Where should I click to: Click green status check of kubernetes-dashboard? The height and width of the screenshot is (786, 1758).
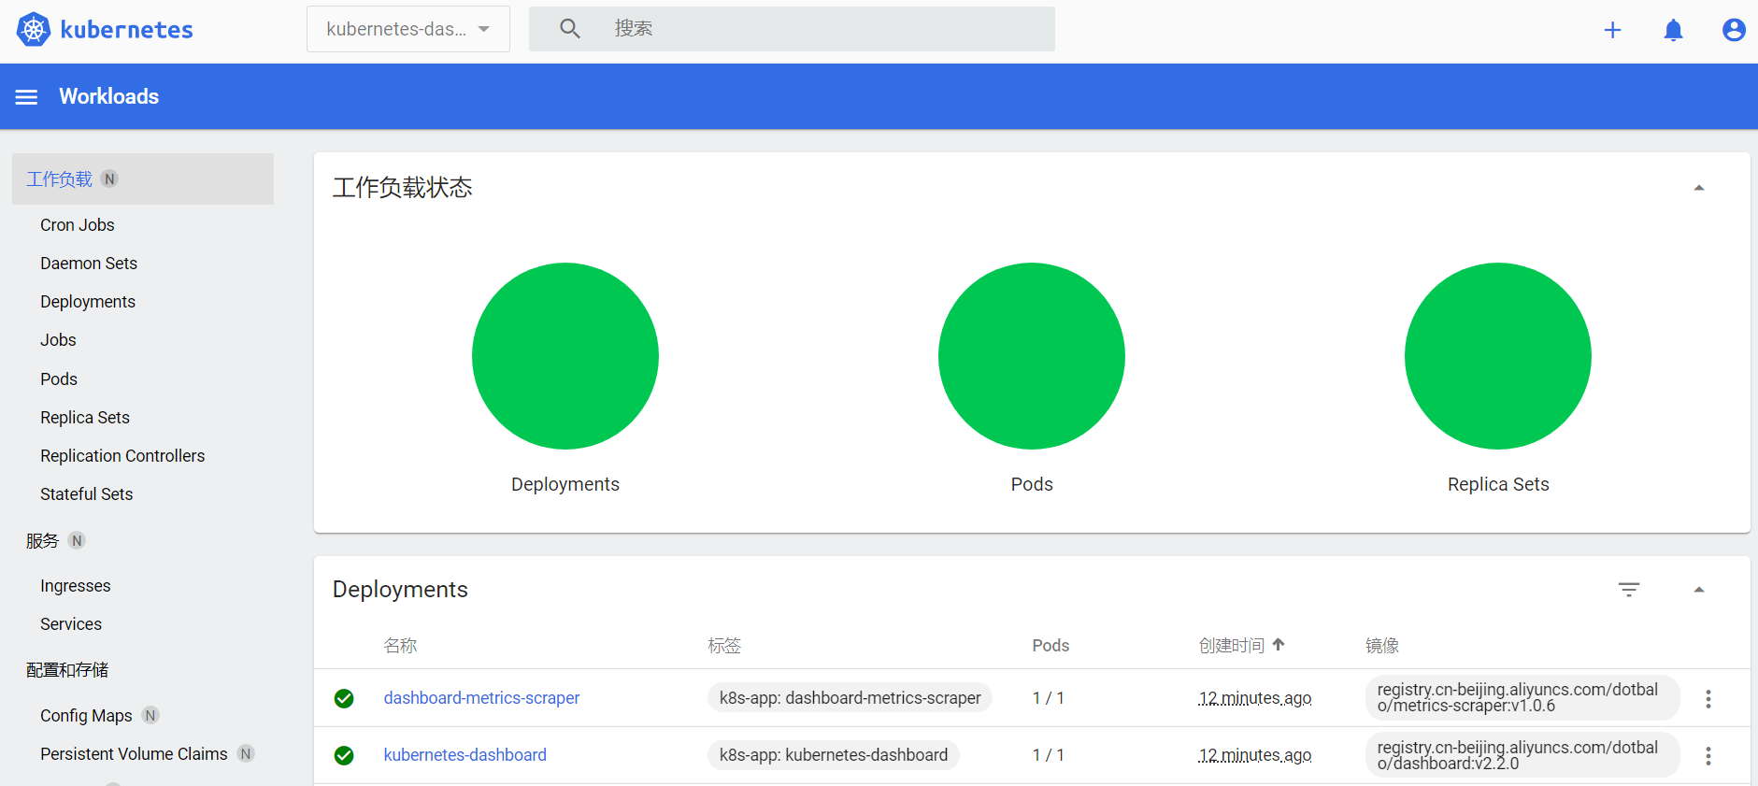click(344, 755)
